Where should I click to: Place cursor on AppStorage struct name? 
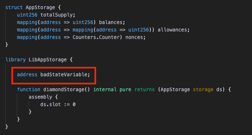(40, 7)
